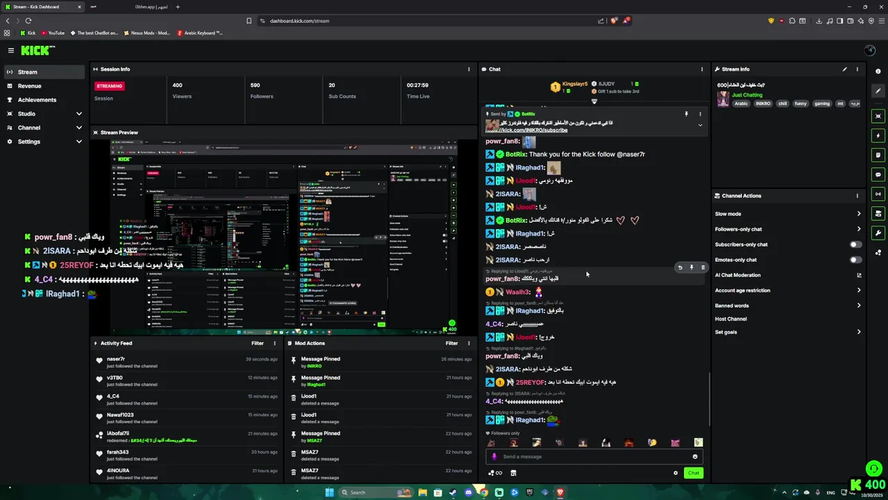
Task: Toggle Emotes-only chat
Action: (x=856, y=260)
